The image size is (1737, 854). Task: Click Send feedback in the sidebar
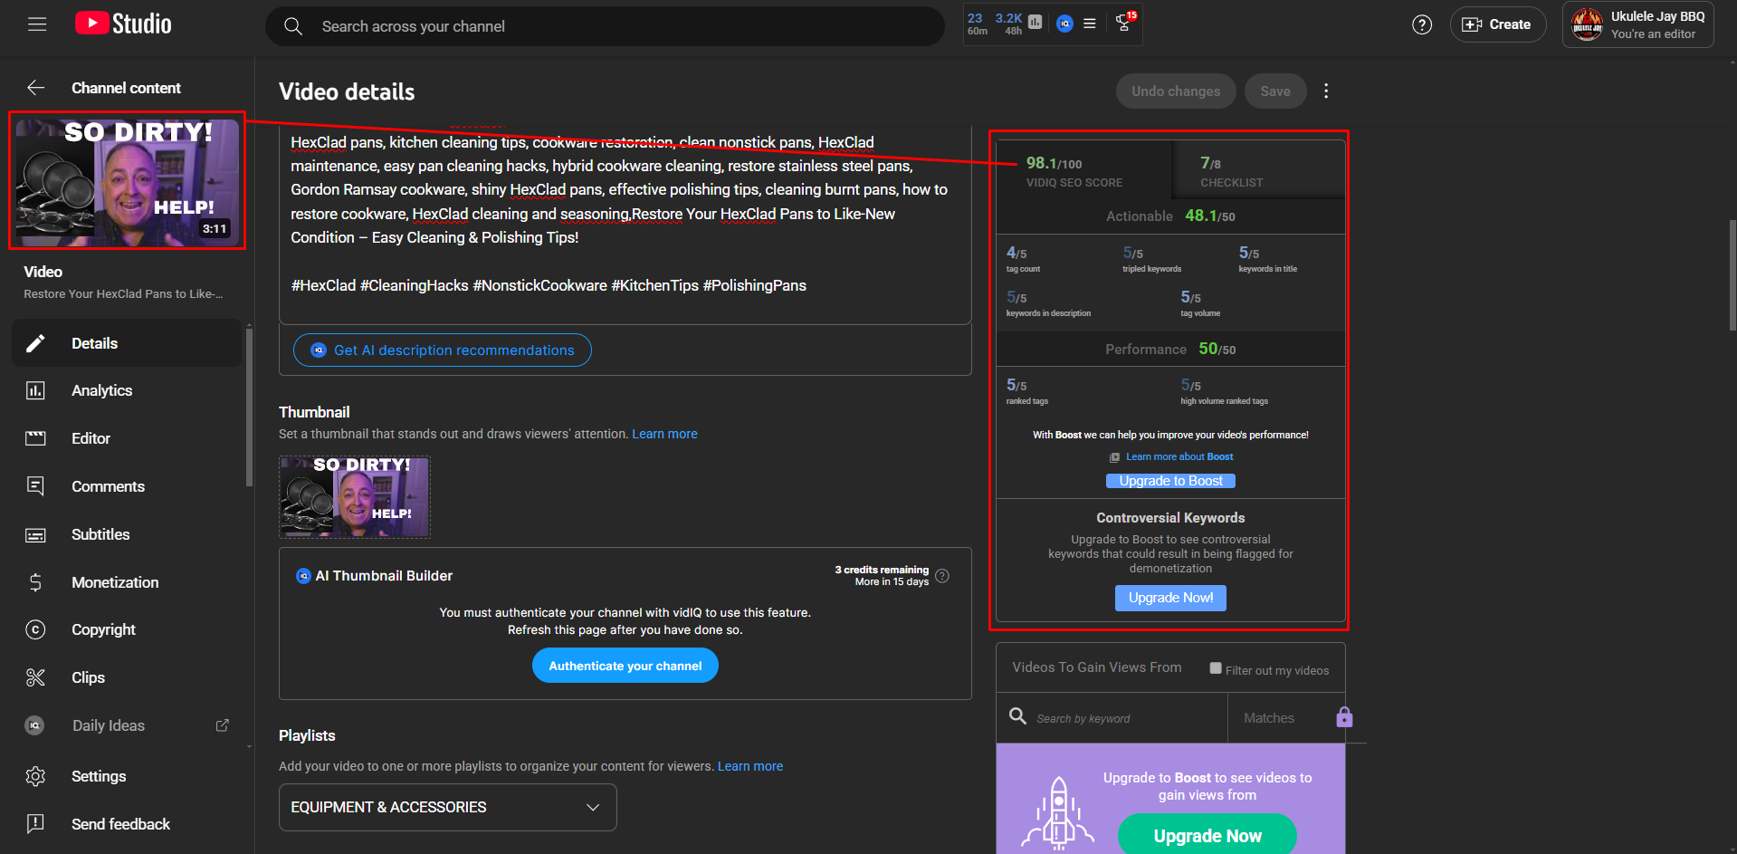pyautogui.click(x=127, y=824)
